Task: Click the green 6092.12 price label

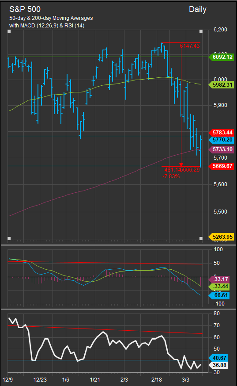Action: pyautogui.click(x=221, y=57)
